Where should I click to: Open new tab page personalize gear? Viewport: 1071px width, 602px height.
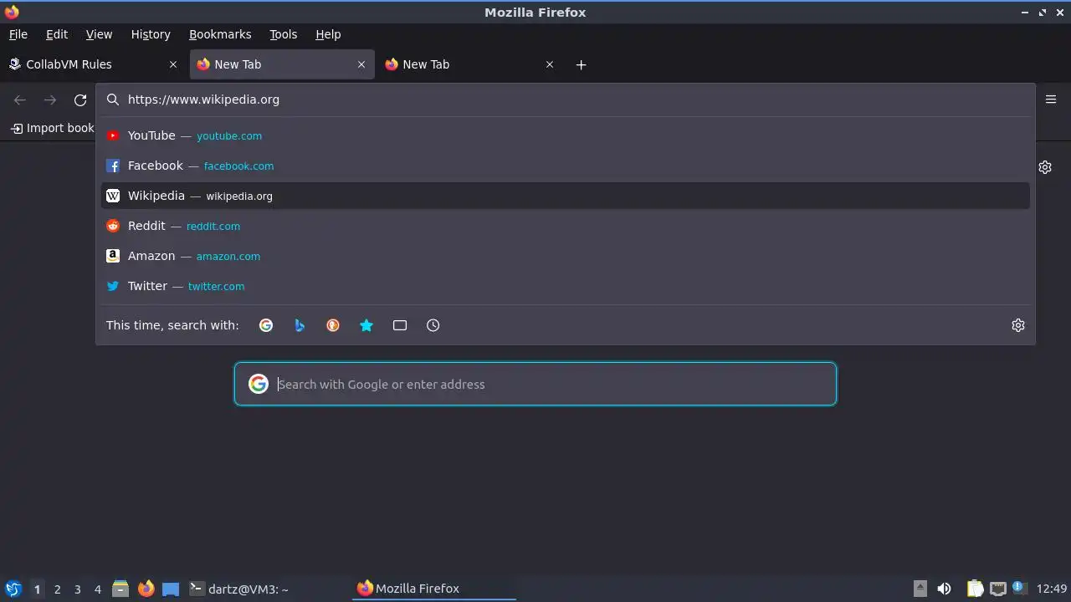(1045, 167)
